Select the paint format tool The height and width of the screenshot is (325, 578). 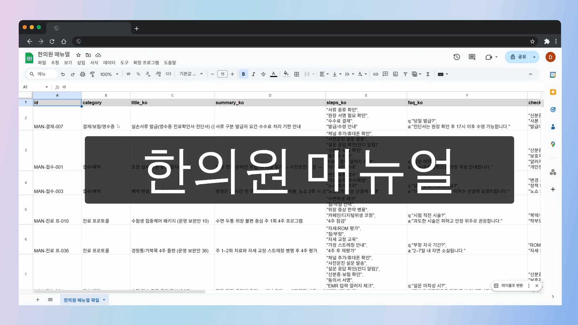pyautogui.click(x=92, y=74)
